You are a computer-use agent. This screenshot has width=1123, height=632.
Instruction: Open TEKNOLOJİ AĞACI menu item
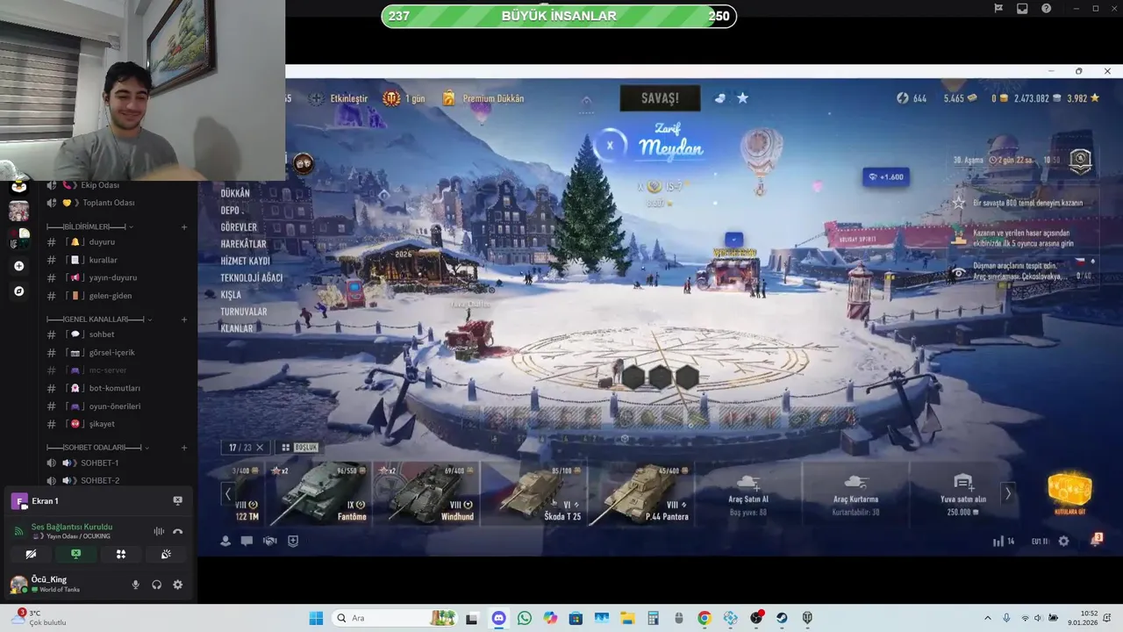(x=251, y=278)
